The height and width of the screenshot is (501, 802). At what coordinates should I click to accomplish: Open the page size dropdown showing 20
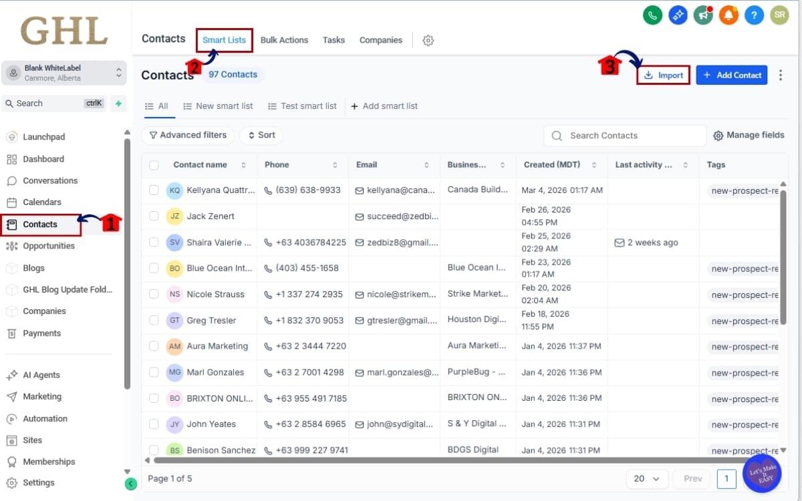click(x=646, y=478)
